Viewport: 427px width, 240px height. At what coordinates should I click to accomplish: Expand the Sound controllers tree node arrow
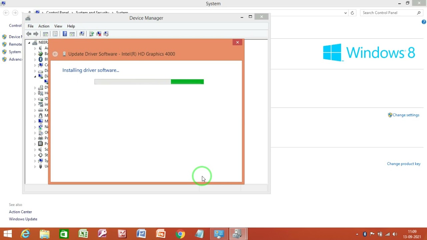(35, 149)
